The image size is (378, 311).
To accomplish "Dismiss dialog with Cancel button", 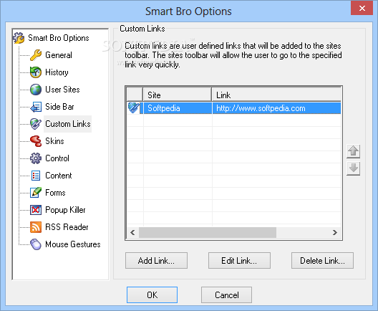I will point(227,295).
